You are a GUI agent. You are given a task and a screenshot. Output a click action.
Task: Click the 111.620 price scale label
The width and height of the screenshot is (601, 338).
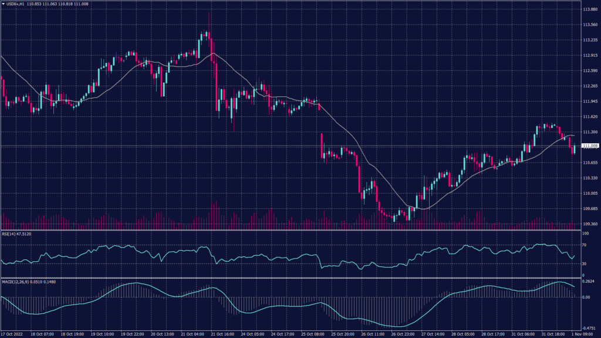tap(589, 117)
